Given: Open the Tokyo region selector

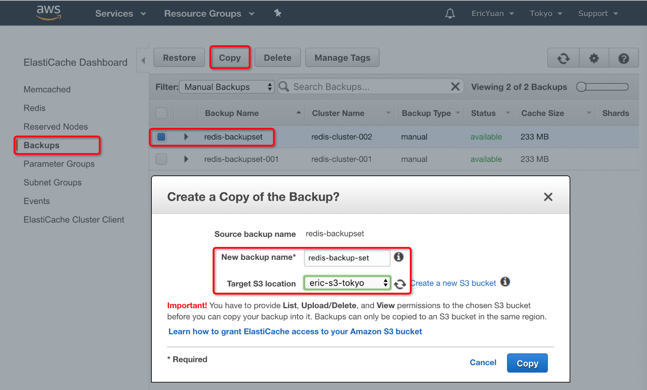Looking at the screenshot, I should point(546,13).
